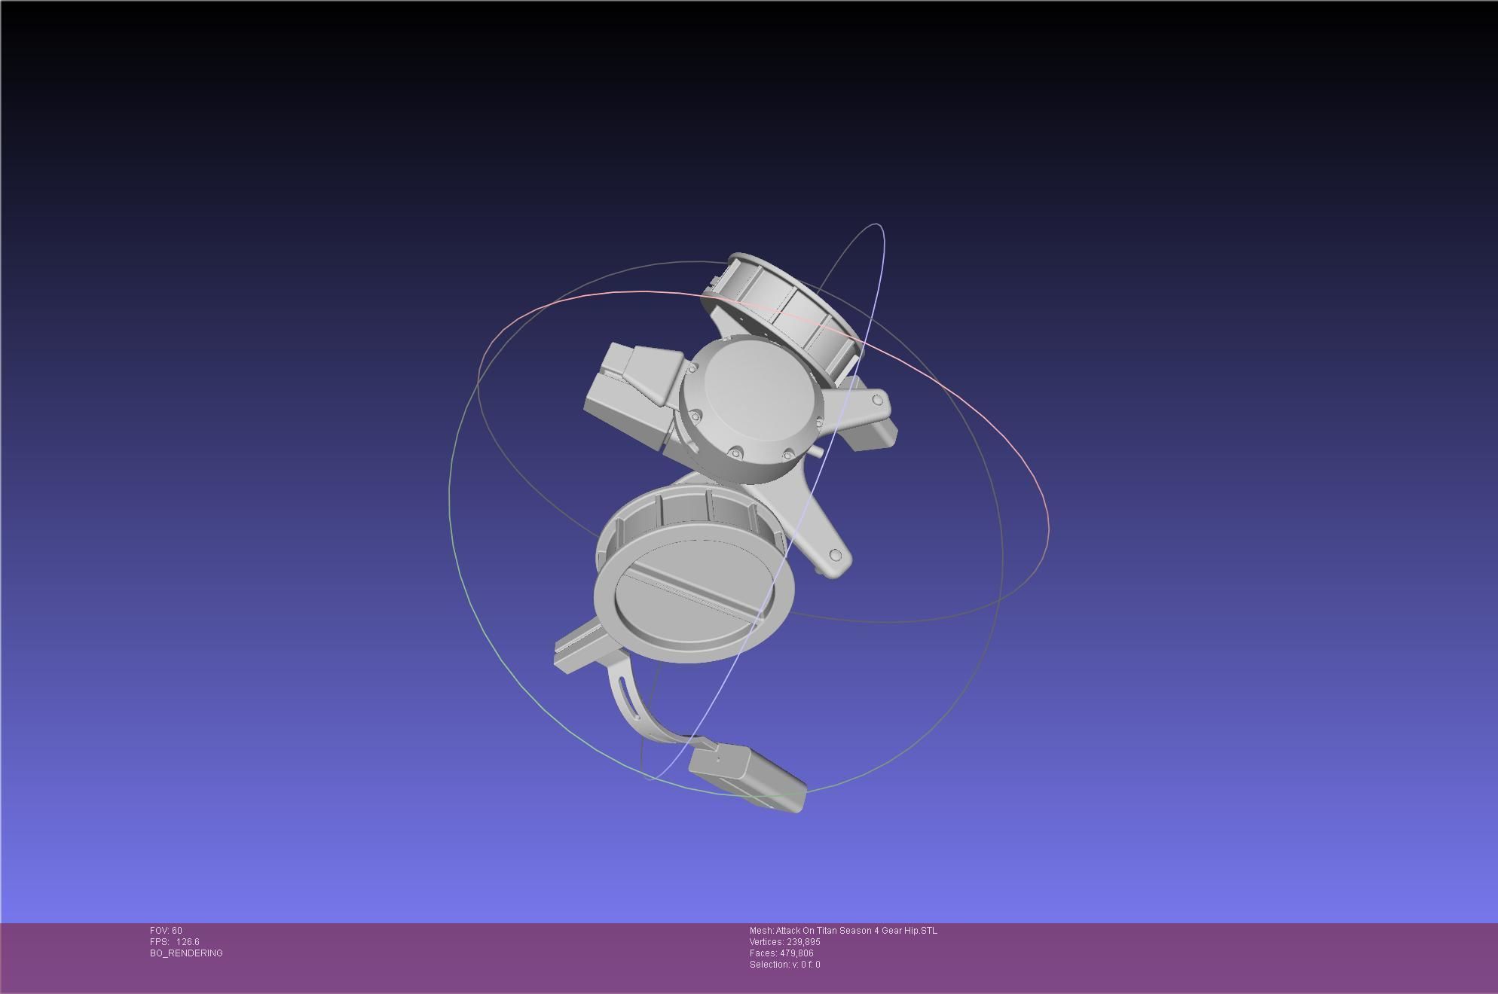Click the Selection: v: 0 f: 0 text
Image resolution: width=1498 pixels, height=994 pixels.
[x=784, y=965]
